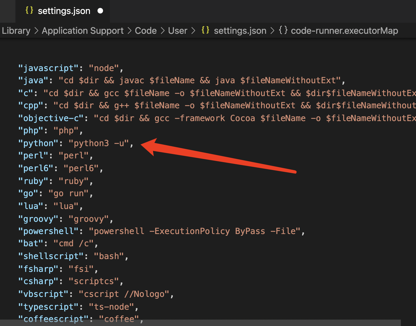Image resolution: width=416 pixels, height=326 pixels.
Task: Click the java command string value
Action: click(x=200, y=80)
